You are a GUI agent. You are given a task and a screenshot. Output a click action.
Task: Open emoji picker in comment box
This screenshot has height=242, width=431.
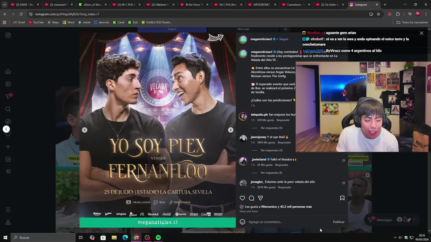242,222
